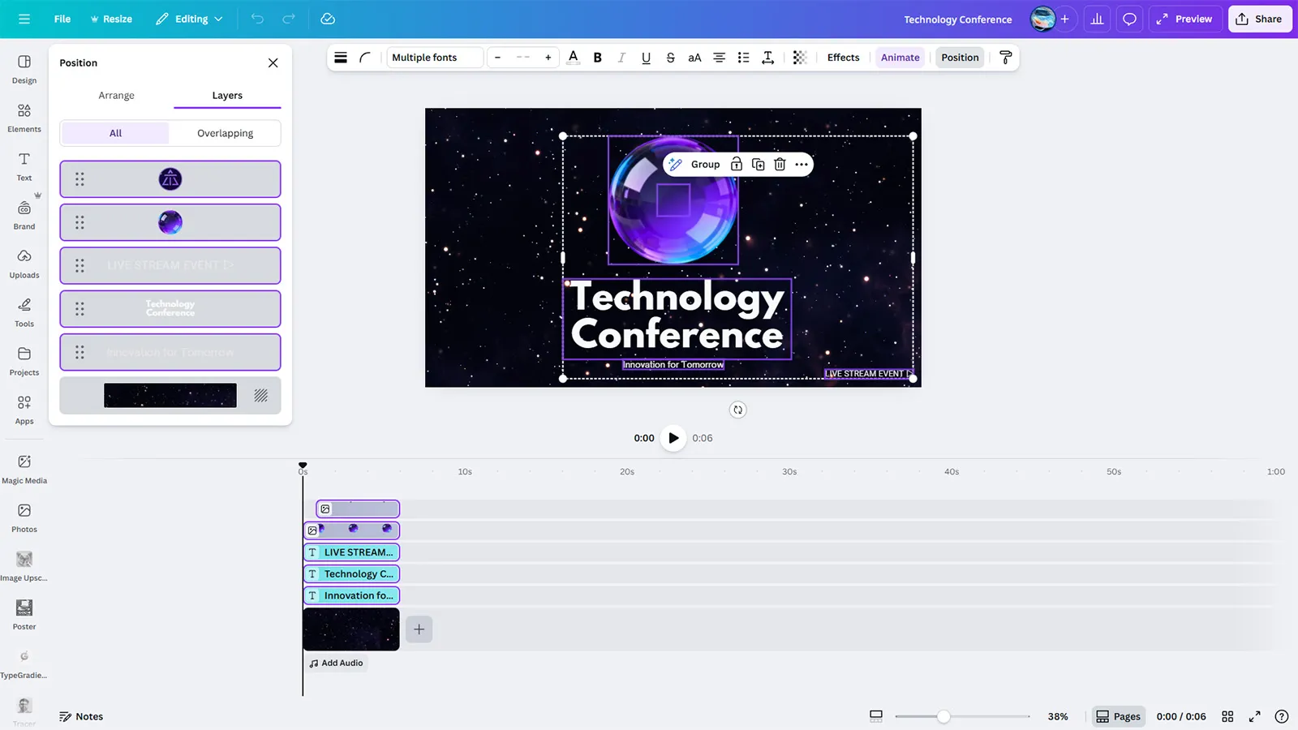
Task: Open the File menu
Action: coord(62,19)
